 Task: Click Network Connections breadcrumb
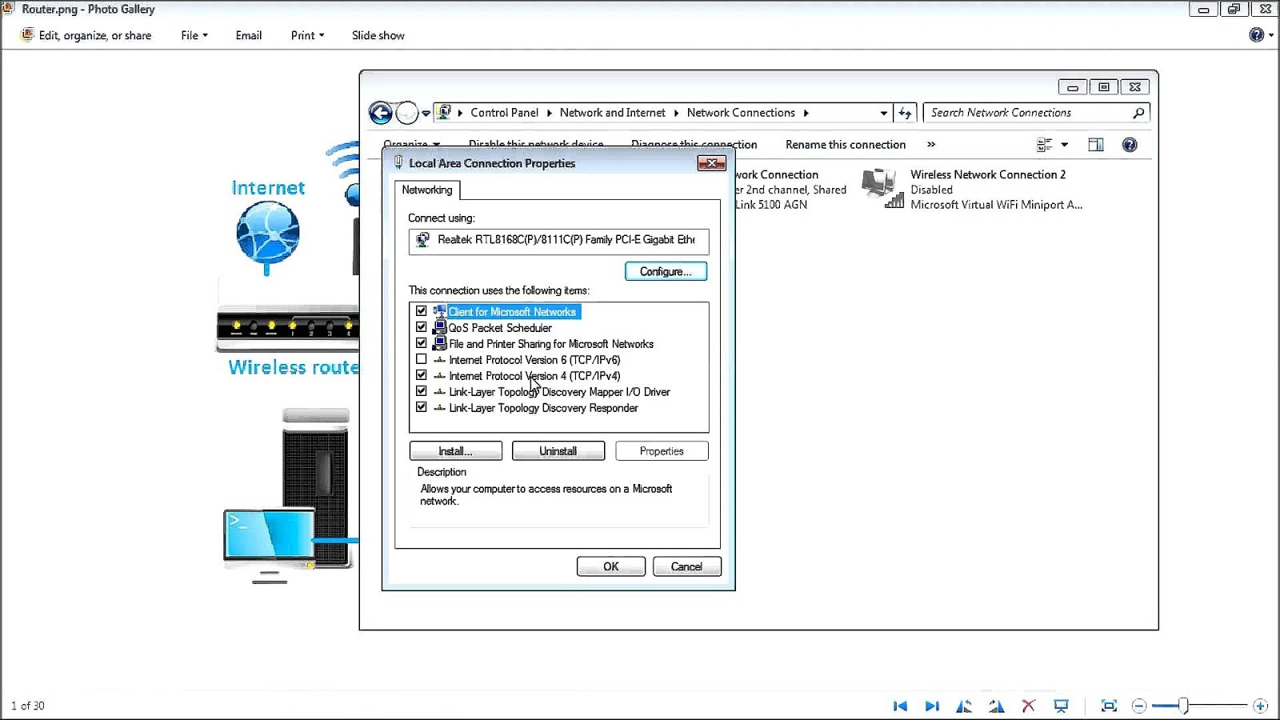coord(741,113)
